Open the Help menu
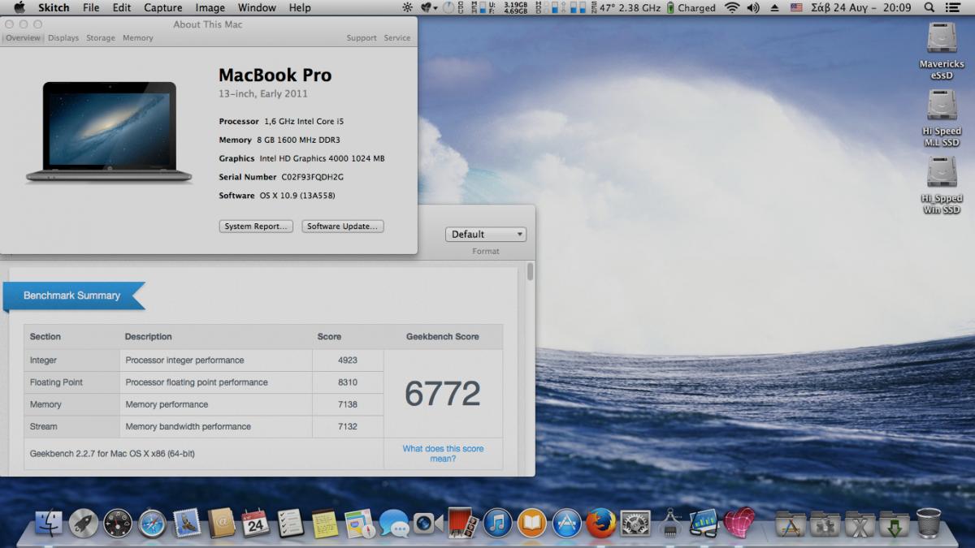 [x=300, y=8]
